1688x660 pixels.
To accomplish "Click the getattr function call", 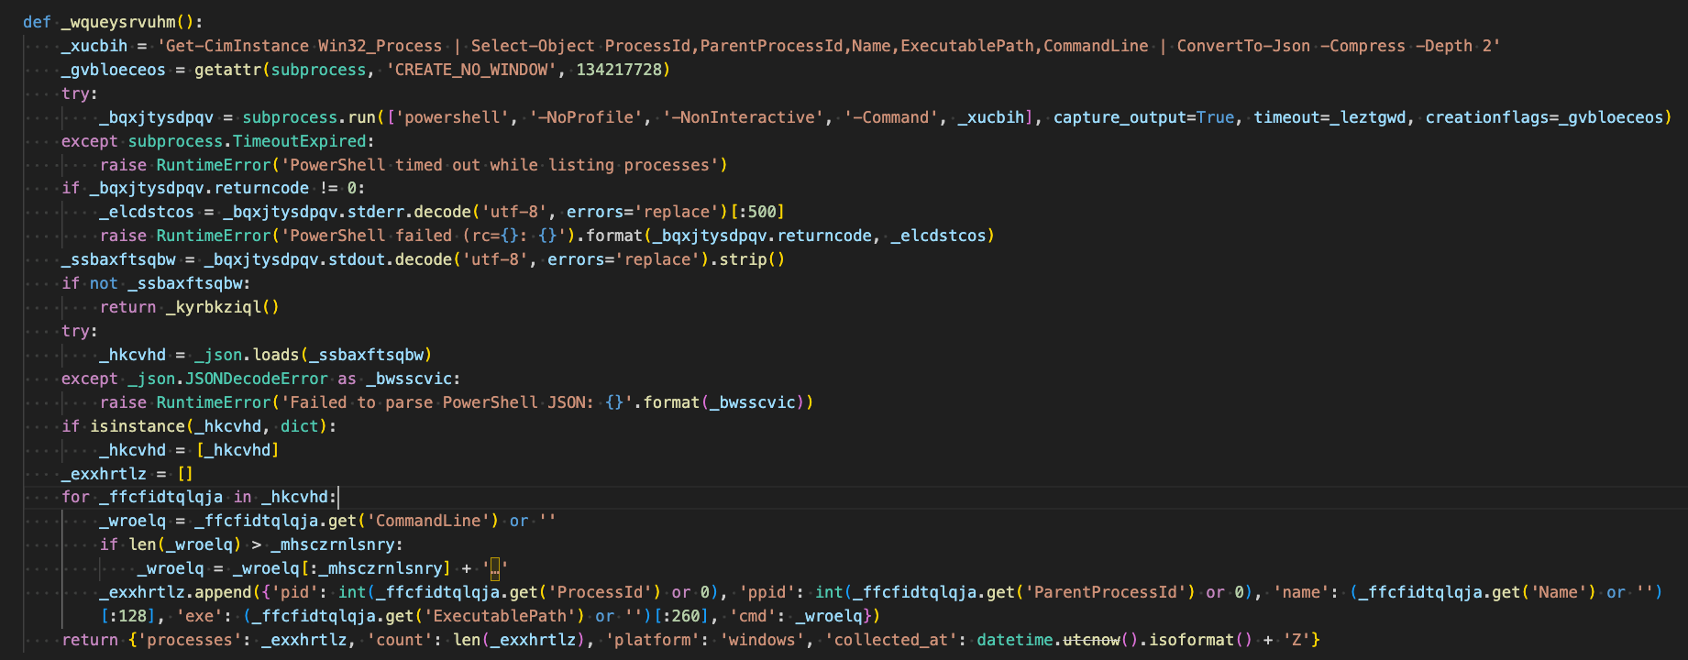I will tap(227, 70).
